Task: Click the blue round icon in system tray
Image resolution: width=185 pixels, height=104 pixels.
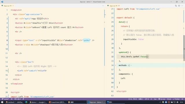Action: 166,102
